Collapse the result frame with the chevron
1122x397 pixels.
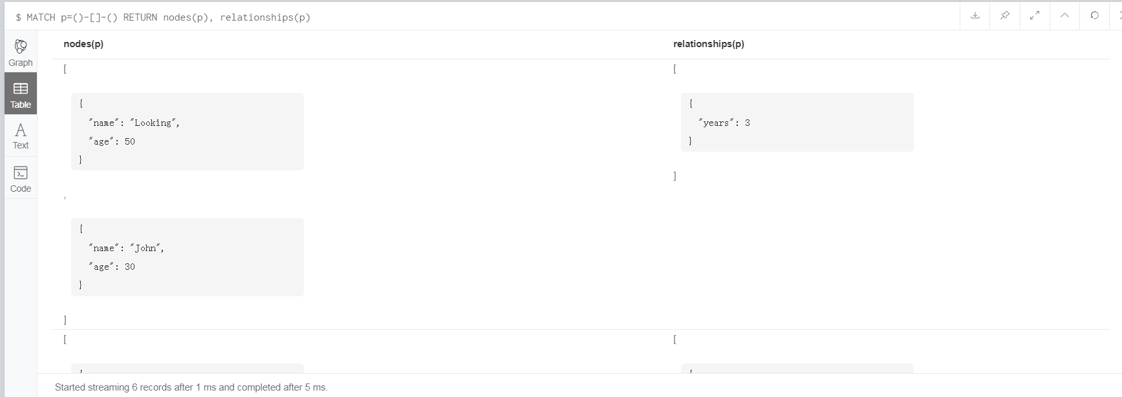coord(1064,15)
